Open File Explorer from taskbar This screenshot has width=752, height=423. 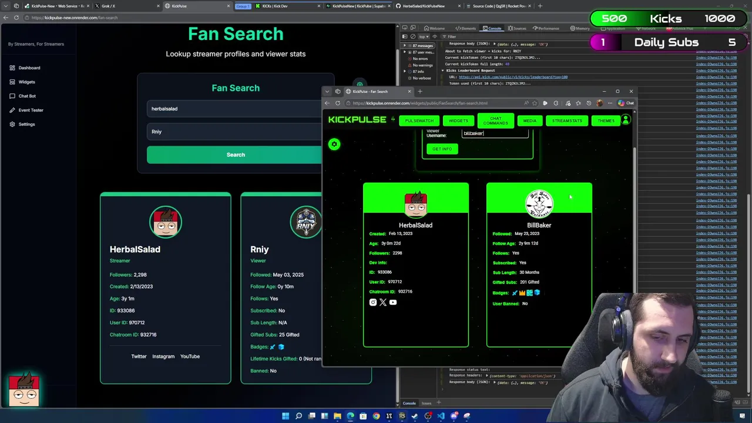click(337, 416)
